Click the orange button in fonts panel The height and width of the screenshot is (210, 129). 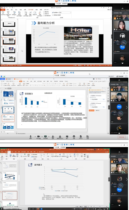pos(92,110)
